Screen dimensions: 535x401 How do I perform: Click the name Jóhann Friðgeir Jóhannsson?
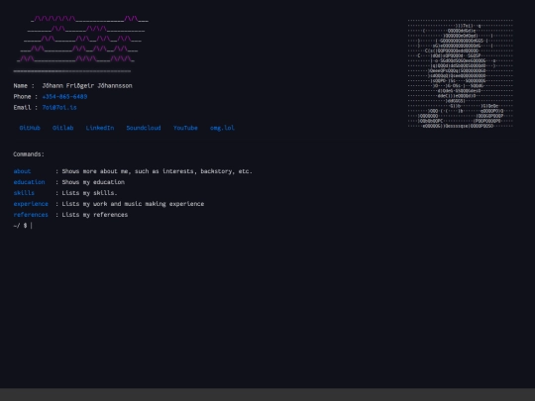[x=87, y=85]
